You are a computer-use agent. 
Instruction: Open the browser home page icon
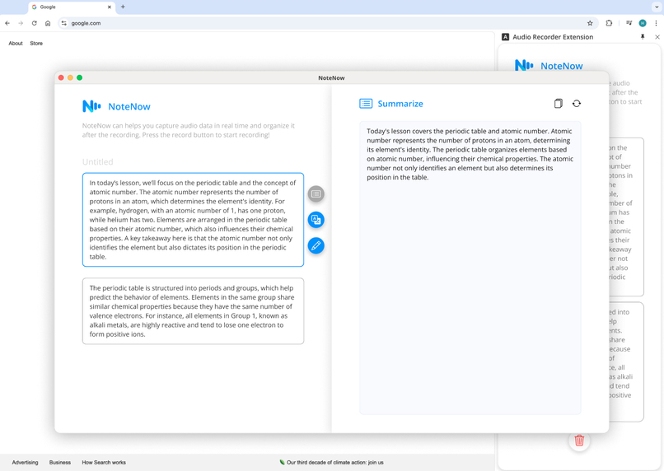pyautogui.click(x=48, y=23)
